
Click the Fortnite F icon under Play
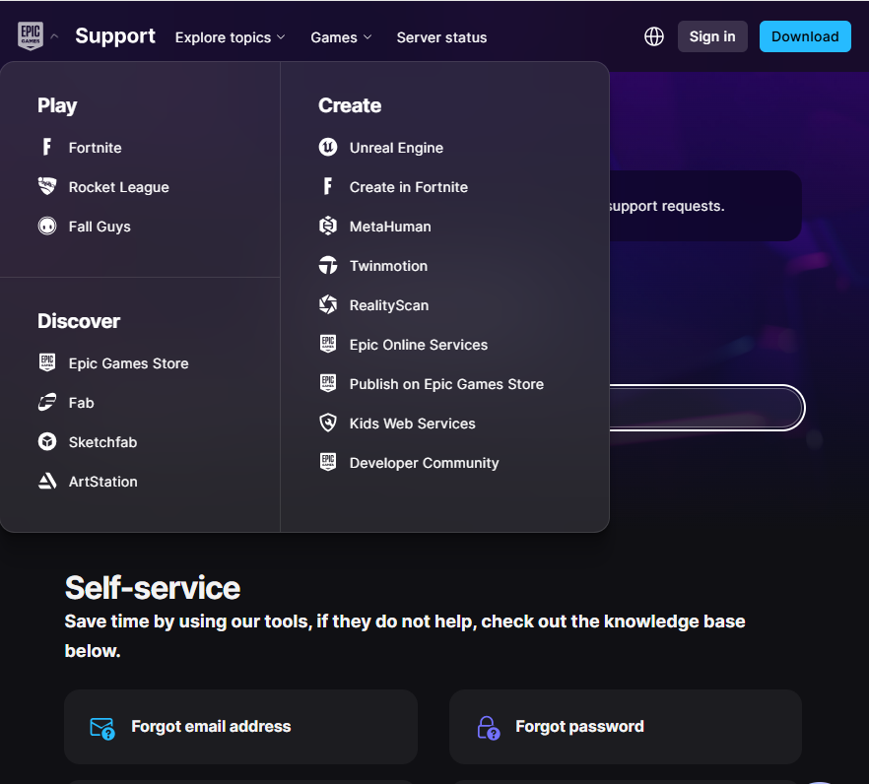[47, 147]
